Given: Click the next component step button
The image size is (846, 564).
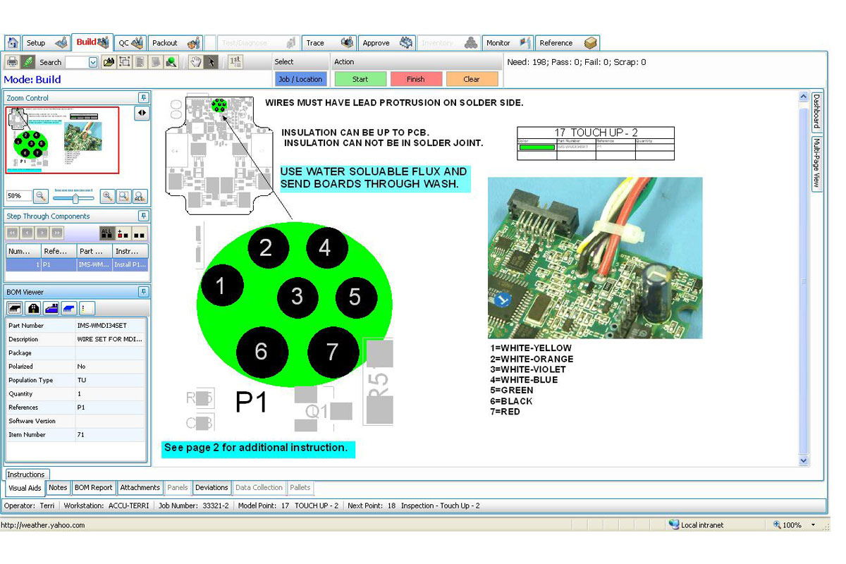Looking at the screenshot, I should coord(42,233).
